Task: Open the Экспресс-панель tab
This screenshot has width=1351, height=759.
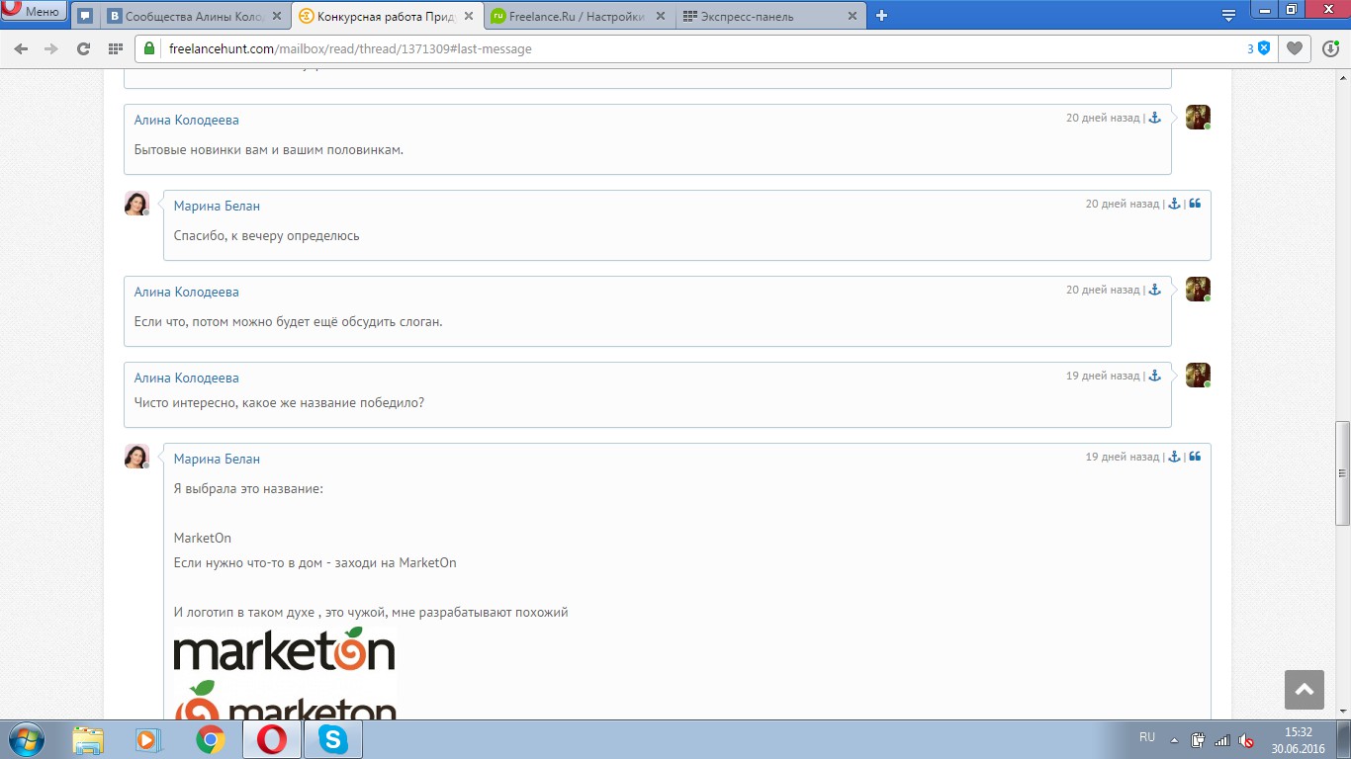Action: pyautogui.click(x=768, y=16)
